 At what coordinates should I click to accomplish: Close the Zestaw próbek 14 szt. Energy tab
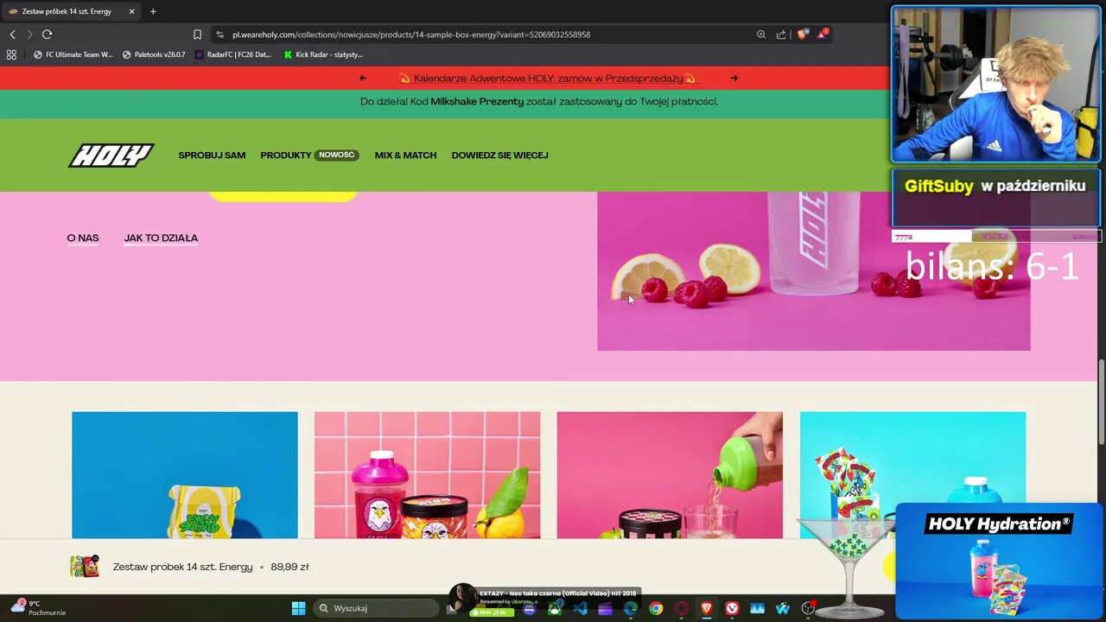click(x=131, y=11)
